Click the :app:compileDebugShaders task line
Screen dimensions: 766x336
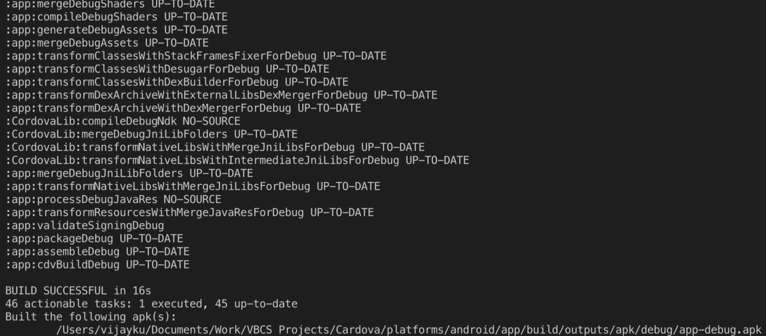pyautogui.click(x=116, y=17)
